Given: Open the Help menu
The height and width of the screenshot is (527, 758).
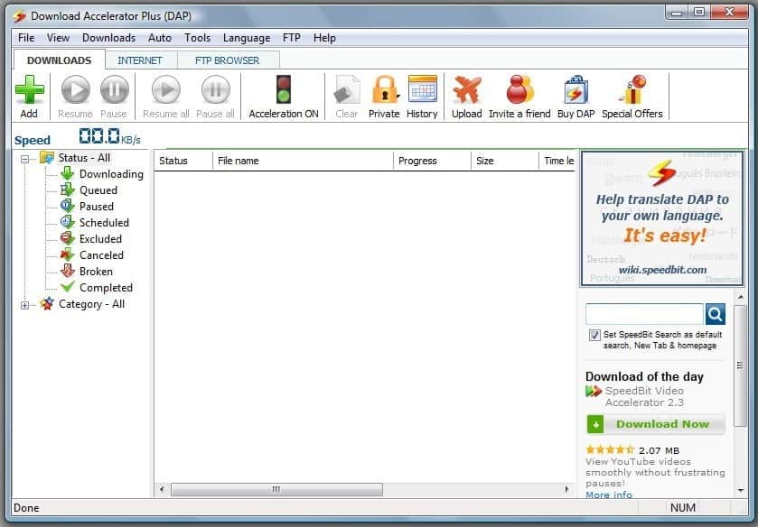Looking at the screenshot, I should click(324, 38).
